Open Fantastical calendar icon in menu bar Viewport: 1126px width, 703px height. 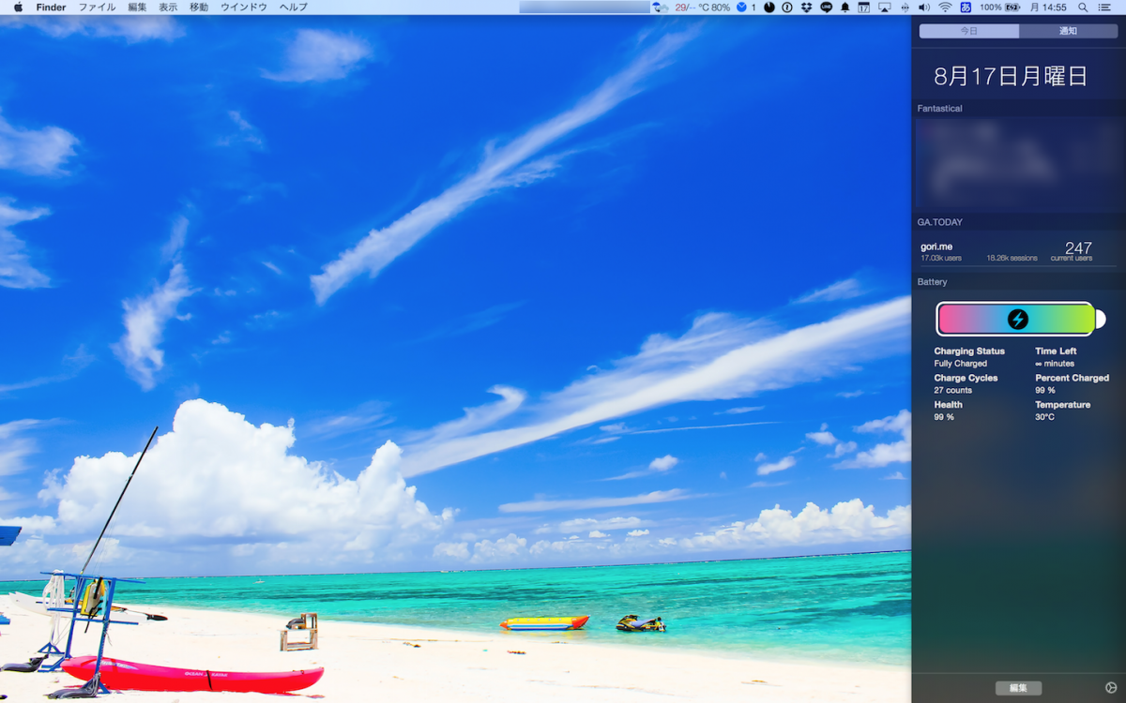point(864,7)
